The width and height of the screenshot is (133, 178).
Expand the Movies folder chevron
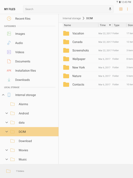pos(7,150)
